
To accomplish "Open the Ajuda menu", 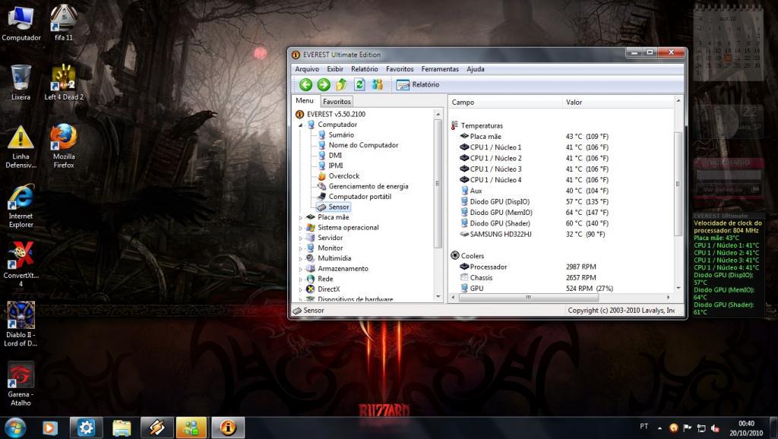I will tap(476, 69).
